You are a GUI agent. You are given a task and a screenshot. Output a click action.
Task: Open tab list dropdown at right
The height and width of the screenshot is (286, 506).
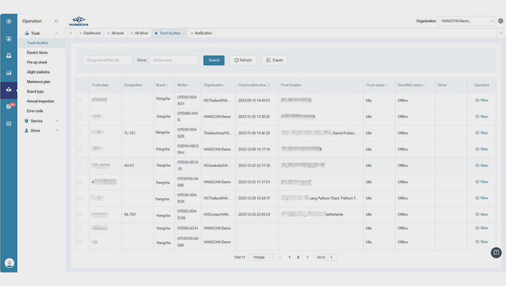coord(501,33)
